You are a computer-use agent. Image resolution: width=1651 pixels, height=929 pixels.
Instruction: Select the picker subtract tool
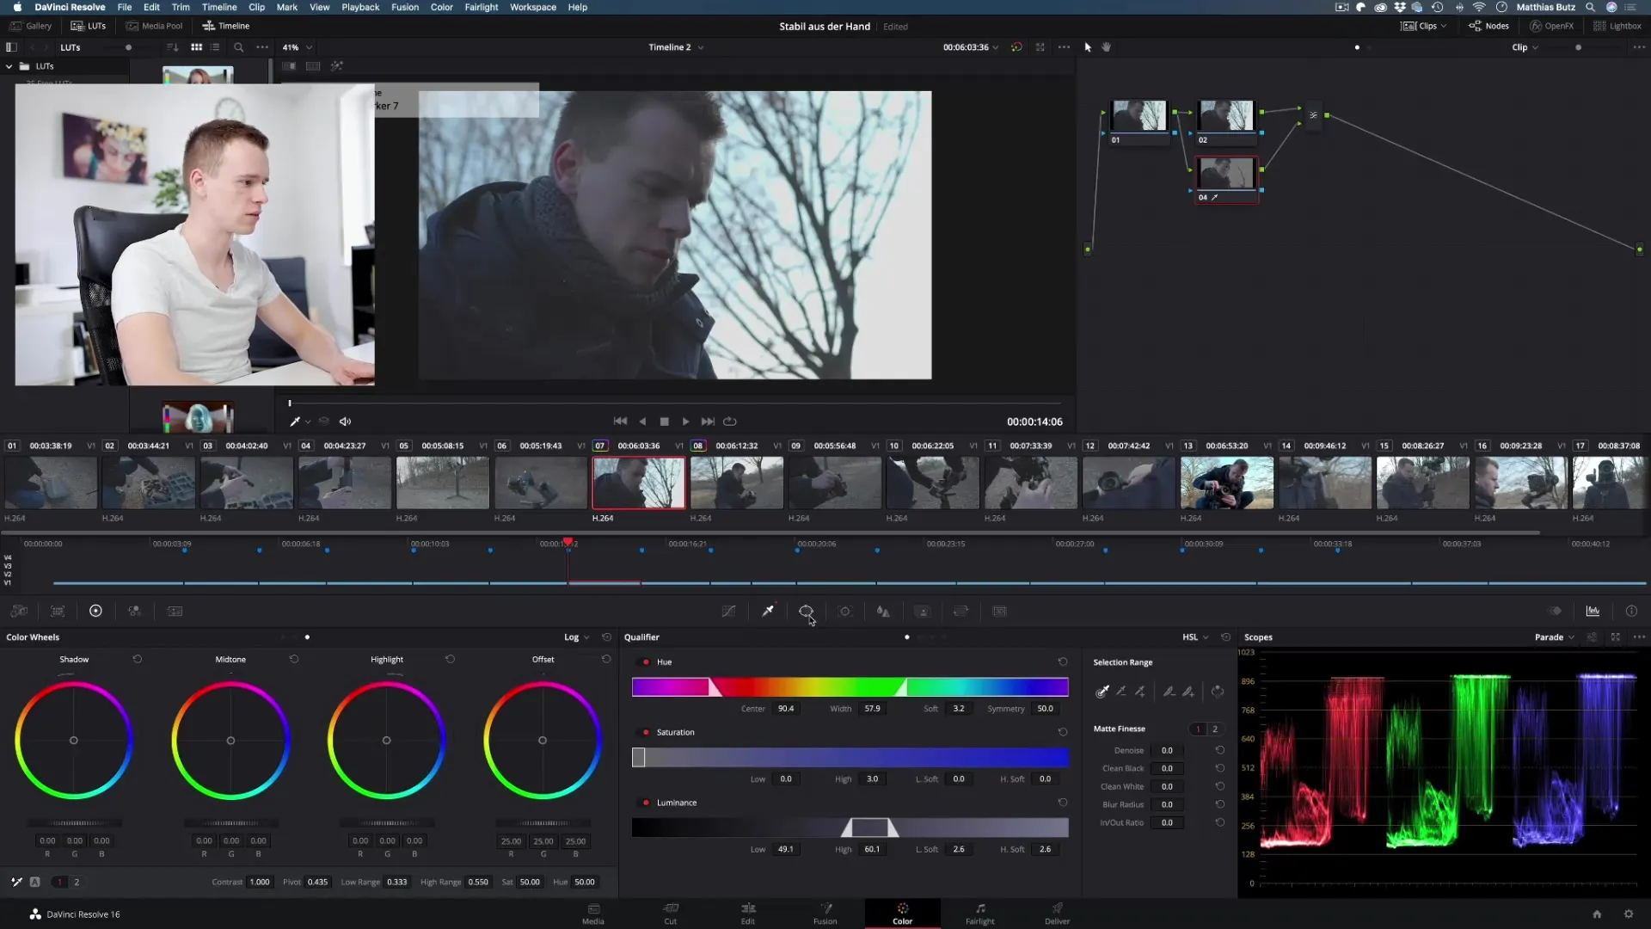pyautogui.click(x=1121, y=692)
